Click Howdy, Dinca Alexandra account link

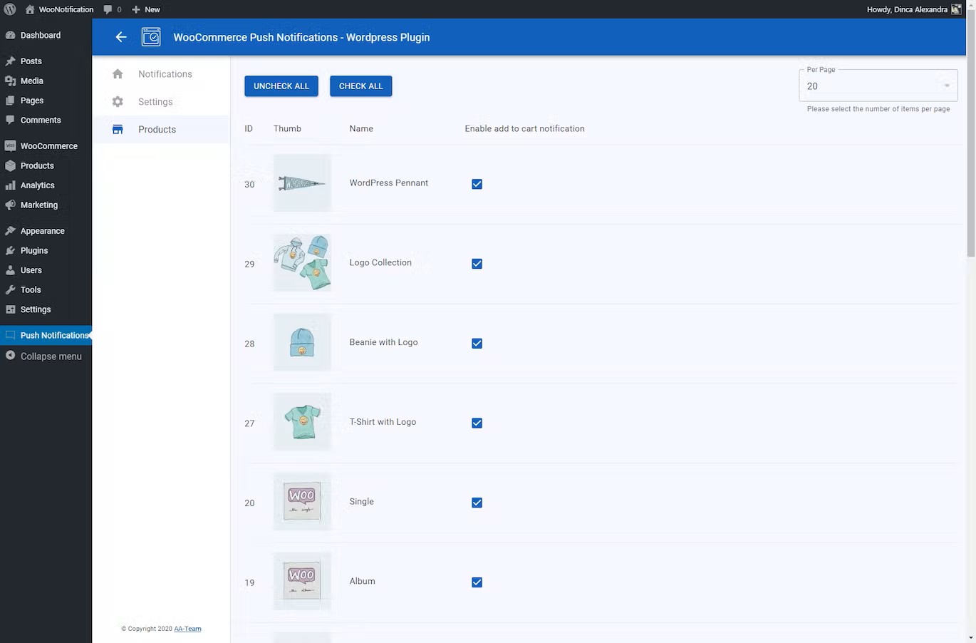914,9
